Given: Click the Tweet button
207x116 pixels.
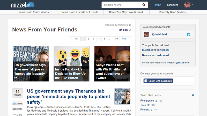Looking at the screenshot, I should pyautogui.click(x=18, y=104).
